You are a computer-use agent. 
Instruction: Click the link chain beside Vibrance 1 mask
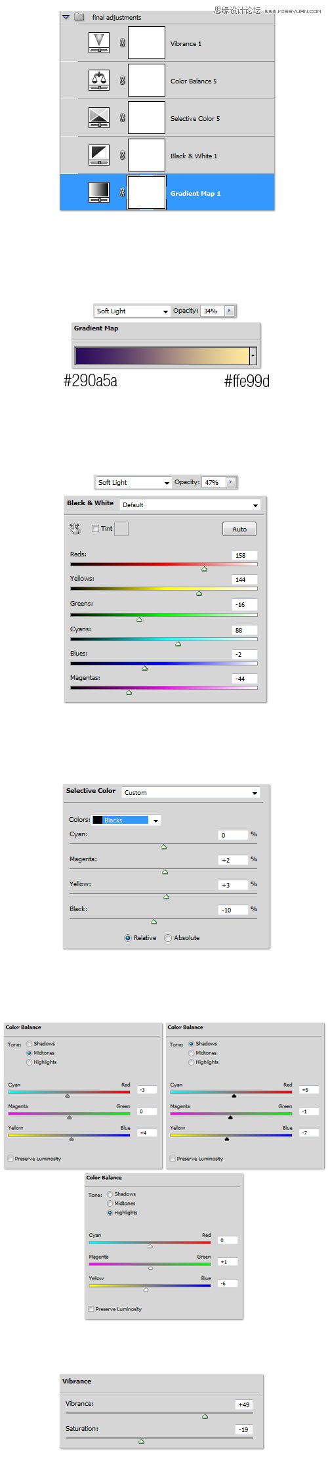[x=122, y=43]
